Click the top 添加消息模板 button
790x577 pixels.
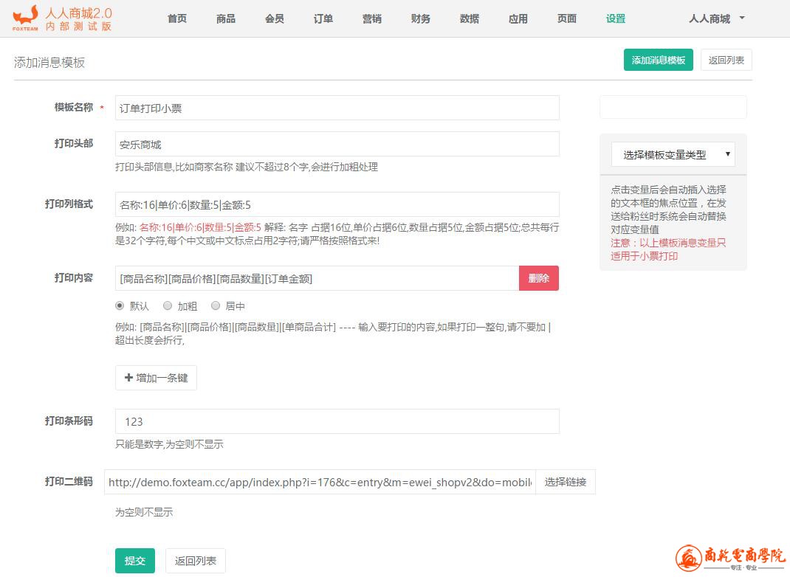click(x=658, y=61)
